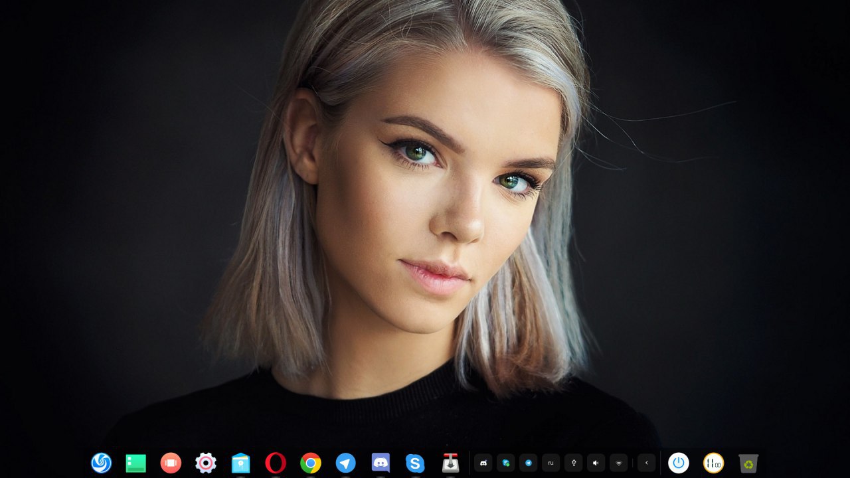
Task: Open the USB device tray icon
Action: [573, 463]
